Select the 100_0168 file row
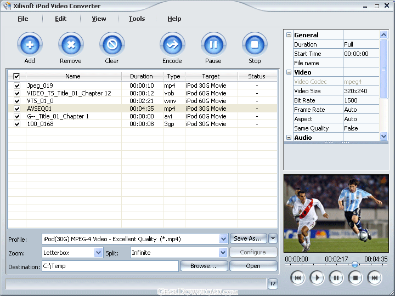The height and width of the screenshot is (296, 395). click(143, 124)
